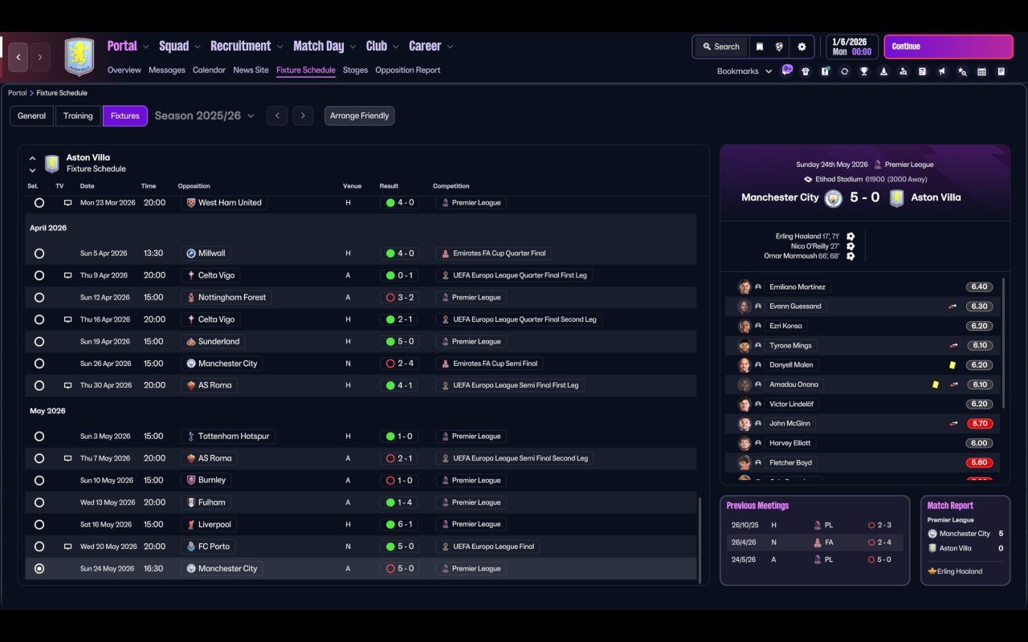Open the trophy shortcut icon
Screen dimensions: 1028x642
tap(864, 71)
